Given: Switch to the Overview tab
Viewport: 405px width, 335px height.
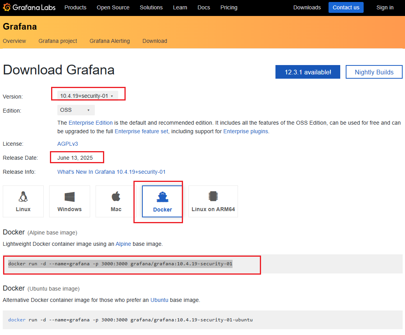Looking at the screenshot, I should [14, 41].
